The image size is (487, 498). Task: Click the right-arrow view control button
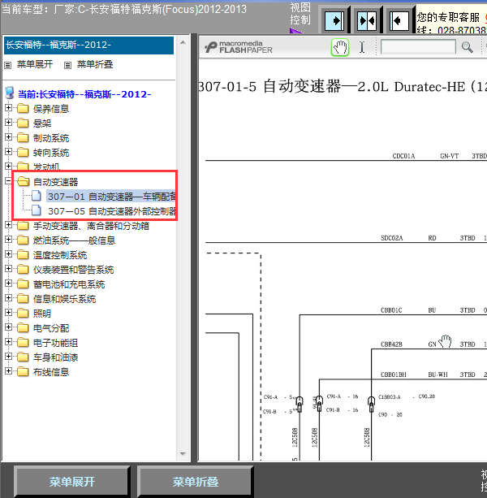coord(334,20)
